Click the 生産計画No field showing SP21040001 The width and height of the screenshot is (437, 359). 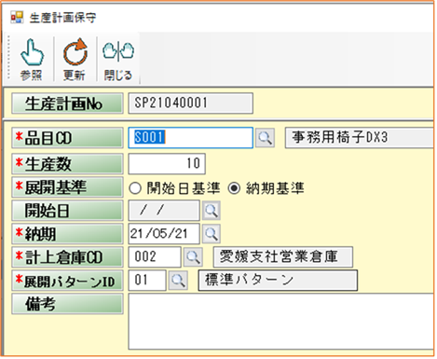tap(191, 104)
